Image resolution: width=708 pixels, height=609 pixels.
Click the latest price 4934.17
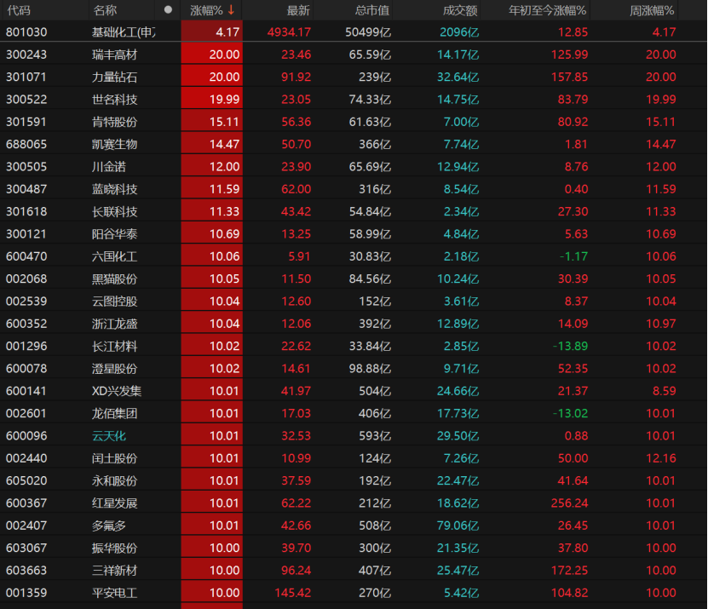click(x=289, y=32)
